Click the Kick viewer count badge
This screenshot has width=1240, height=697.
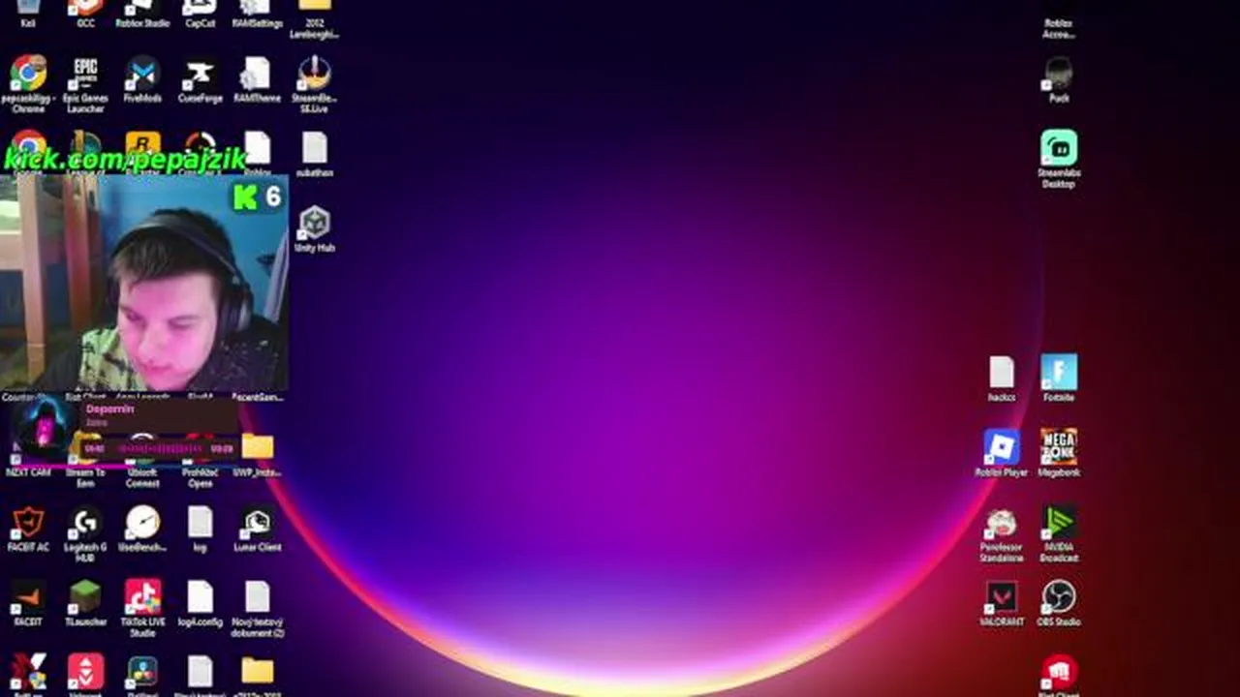click(x=258, y=197)
